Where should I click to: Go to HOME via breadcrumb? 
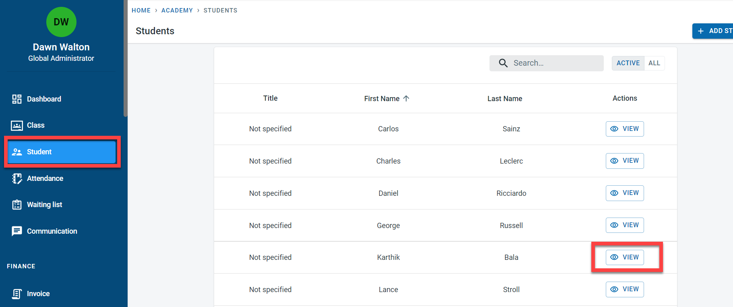click(x=141, y=10)
